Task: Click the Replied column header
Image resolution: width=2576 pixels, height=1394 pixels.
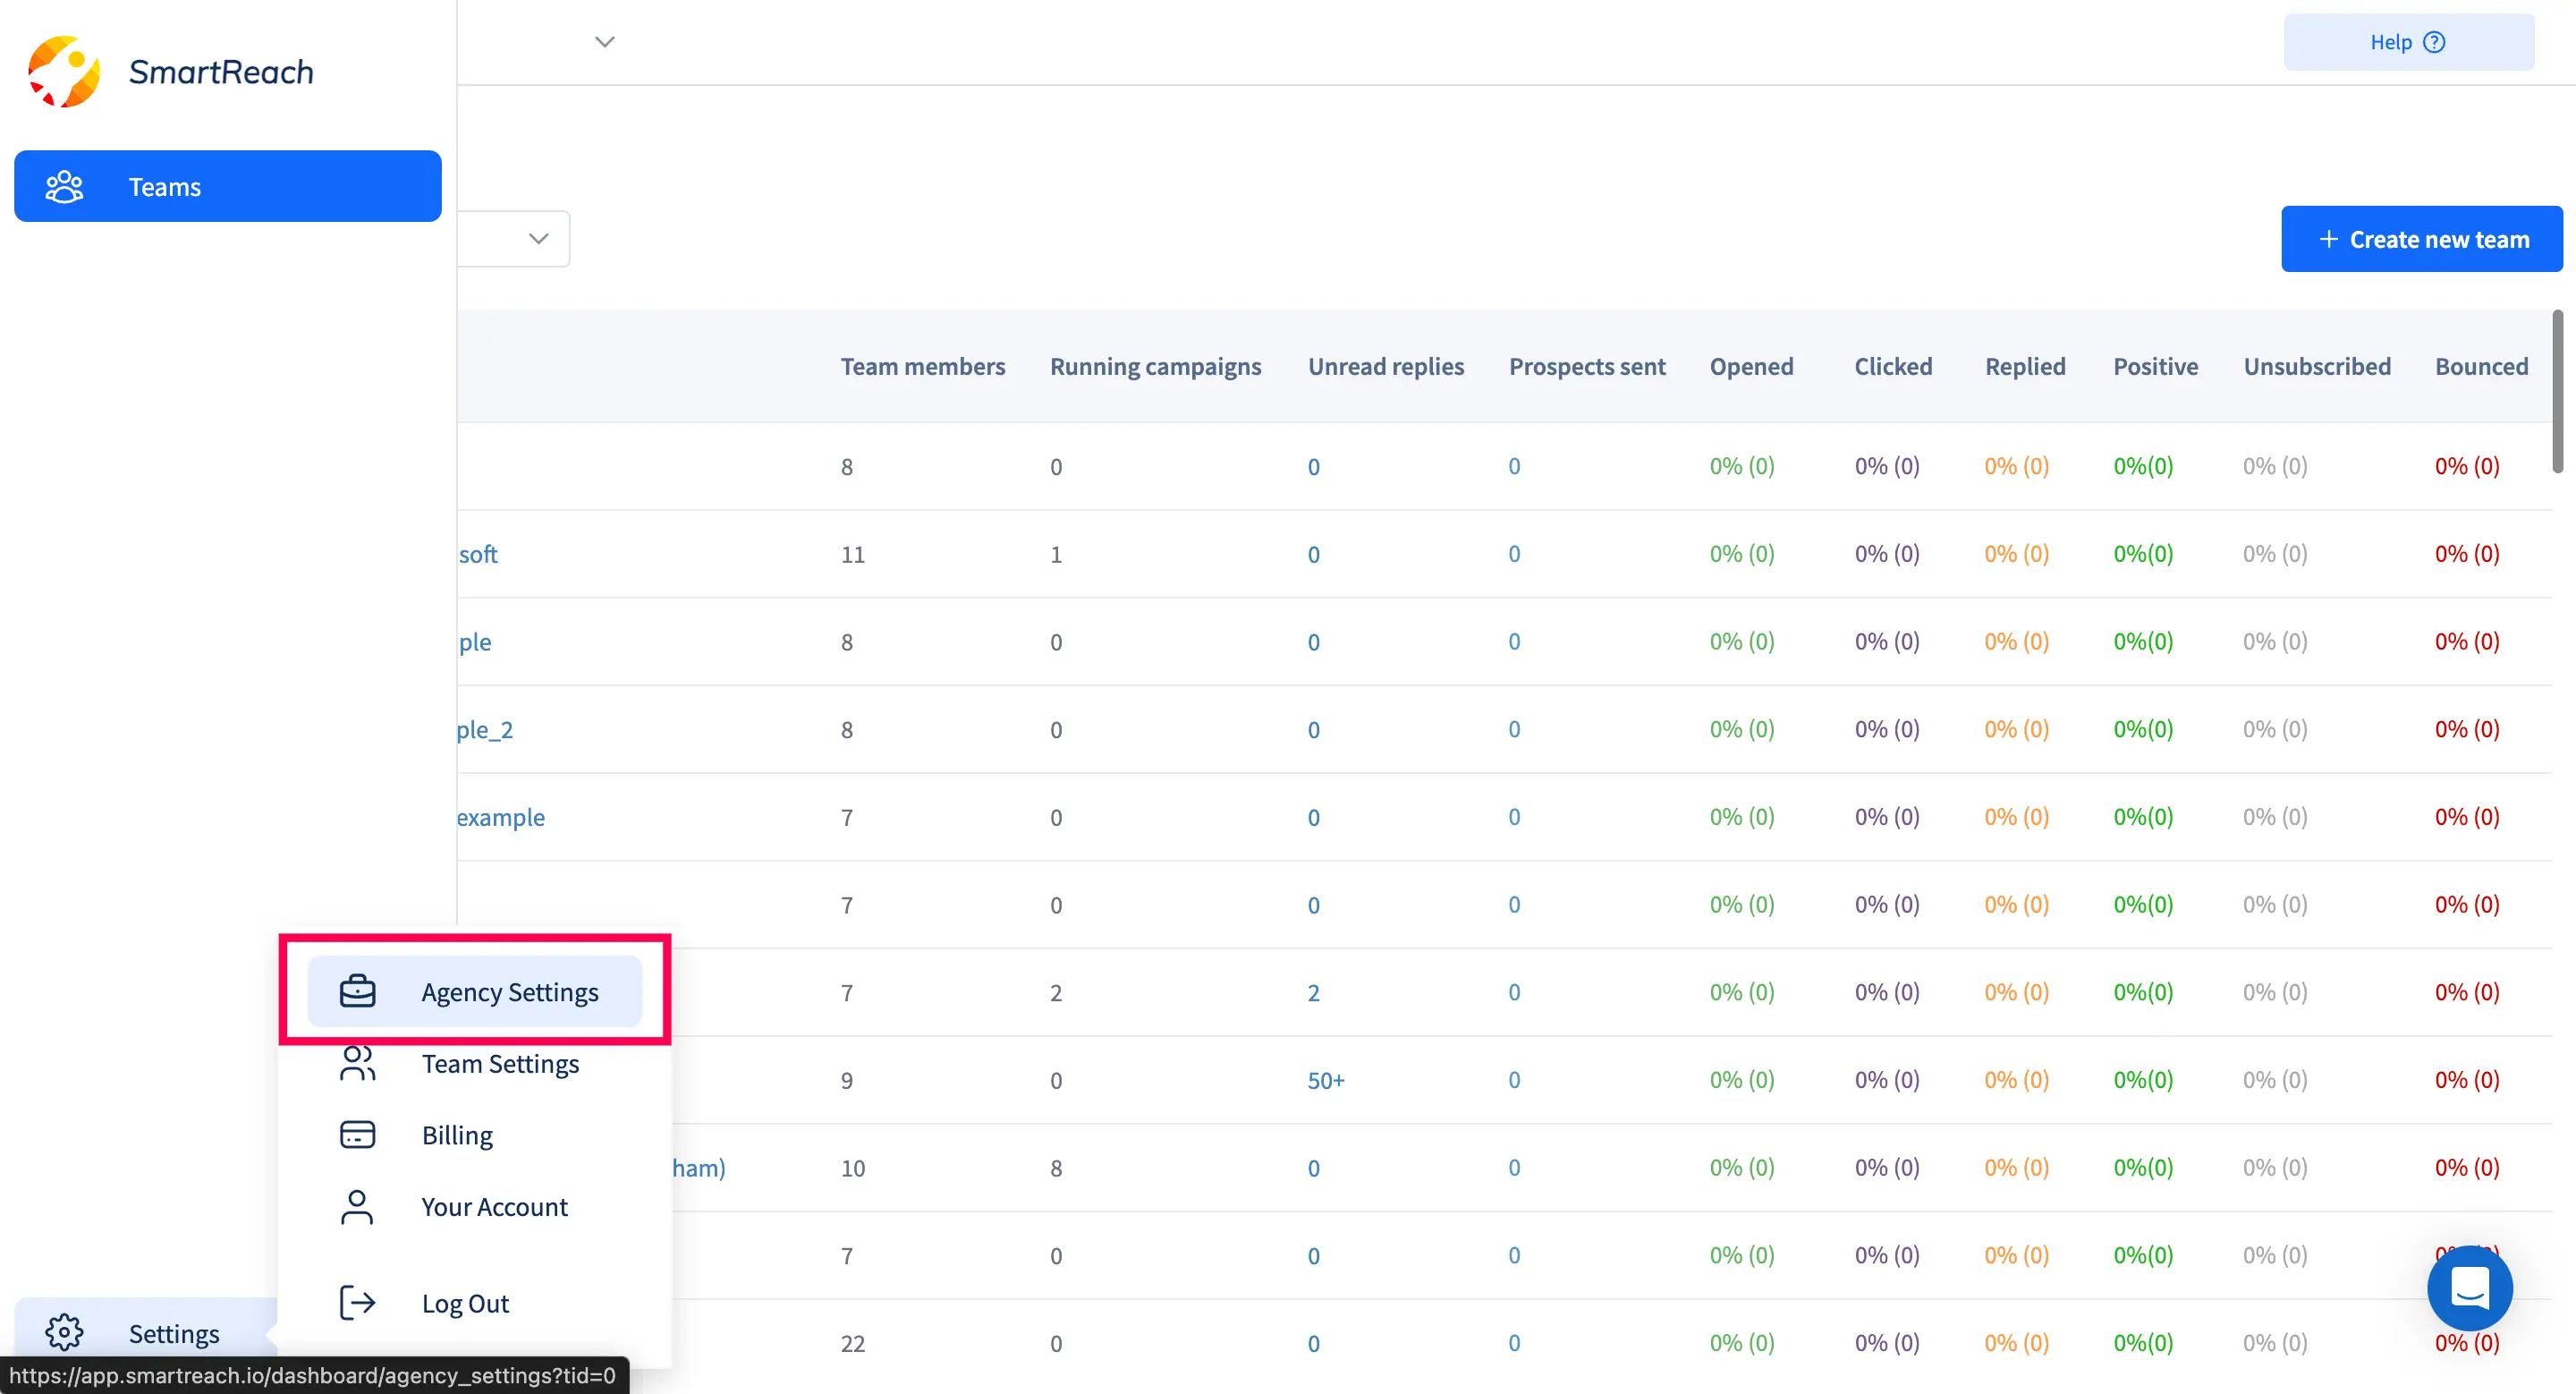Action: [x=2025, y=366]
